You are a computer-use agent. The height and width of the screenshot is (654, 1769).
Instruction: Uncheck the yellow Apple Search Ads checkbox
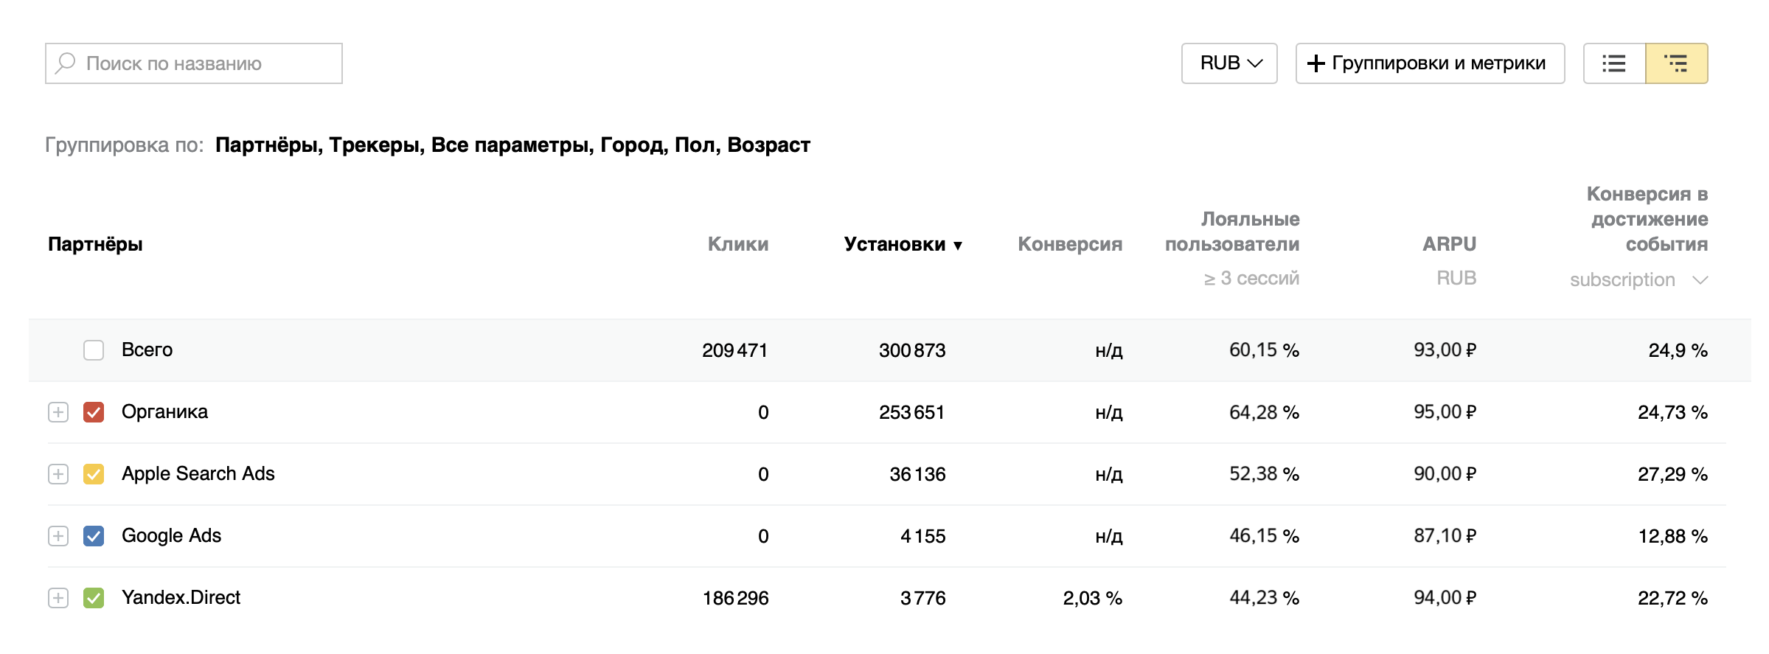pyautogui.click(x=94, y=474)
